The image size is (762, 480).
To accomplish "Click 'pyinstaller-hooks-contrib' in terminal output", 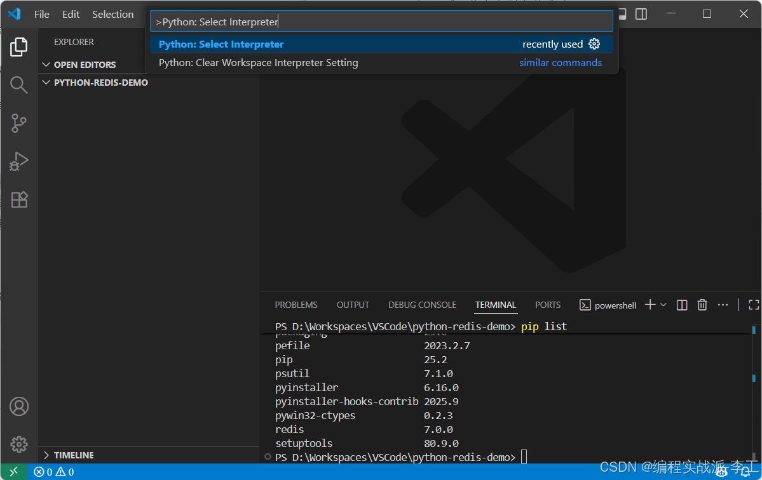I will pos(346,401).
